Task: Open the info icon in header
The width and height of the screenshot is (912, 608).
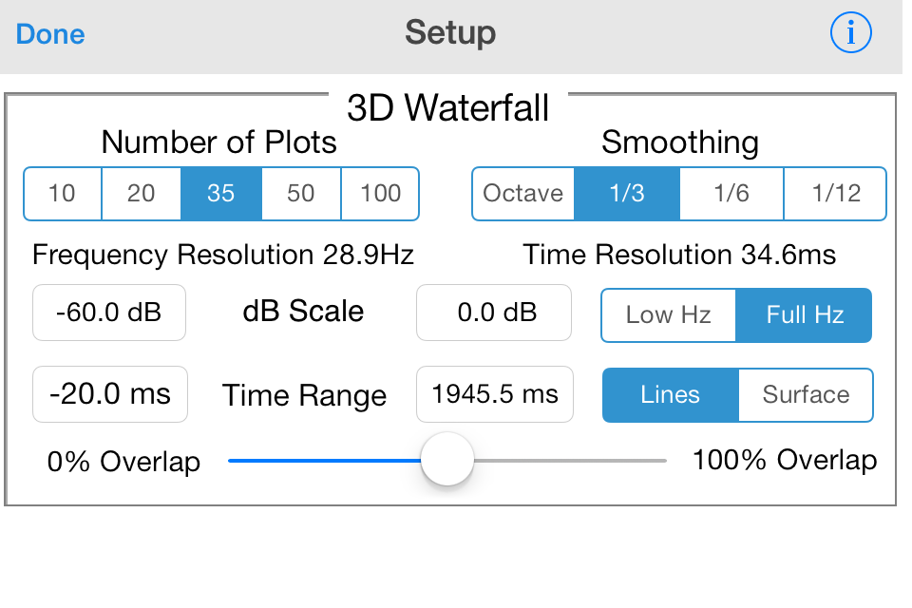Action: tap(850, 32)
